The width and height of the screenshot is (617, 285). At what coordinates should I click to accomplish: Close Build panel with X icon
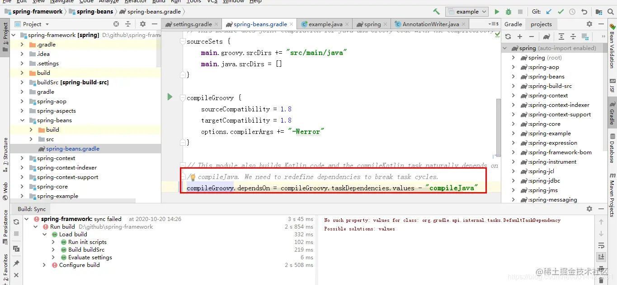point(16,275)
